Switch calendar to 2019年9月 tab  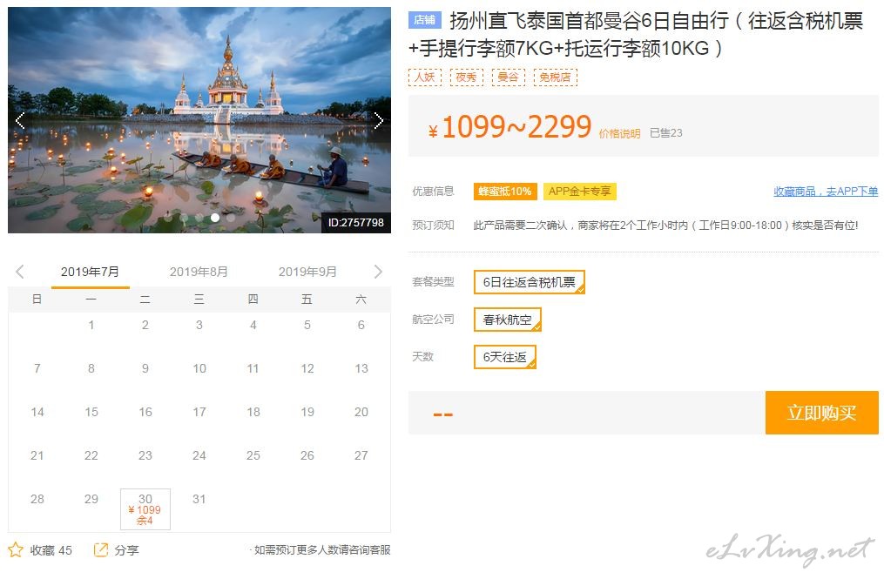tap(307, 272)
